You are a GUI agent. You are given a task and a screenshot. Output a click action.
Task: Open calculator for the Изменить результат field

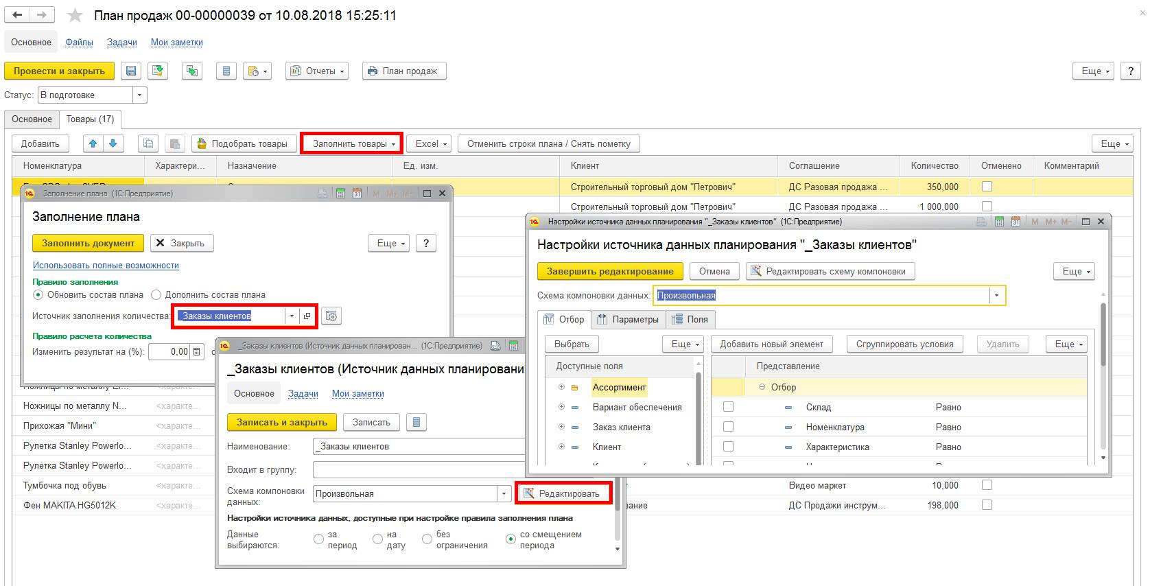click(196, 351)
